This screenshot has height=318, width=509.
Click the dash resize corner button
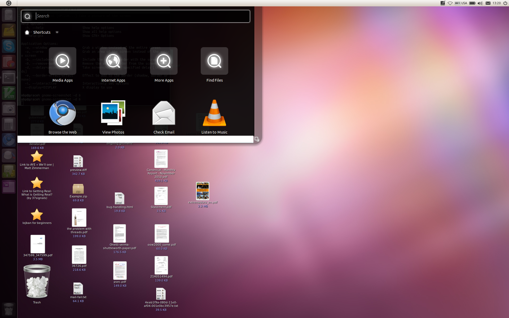tap(257, 139)
